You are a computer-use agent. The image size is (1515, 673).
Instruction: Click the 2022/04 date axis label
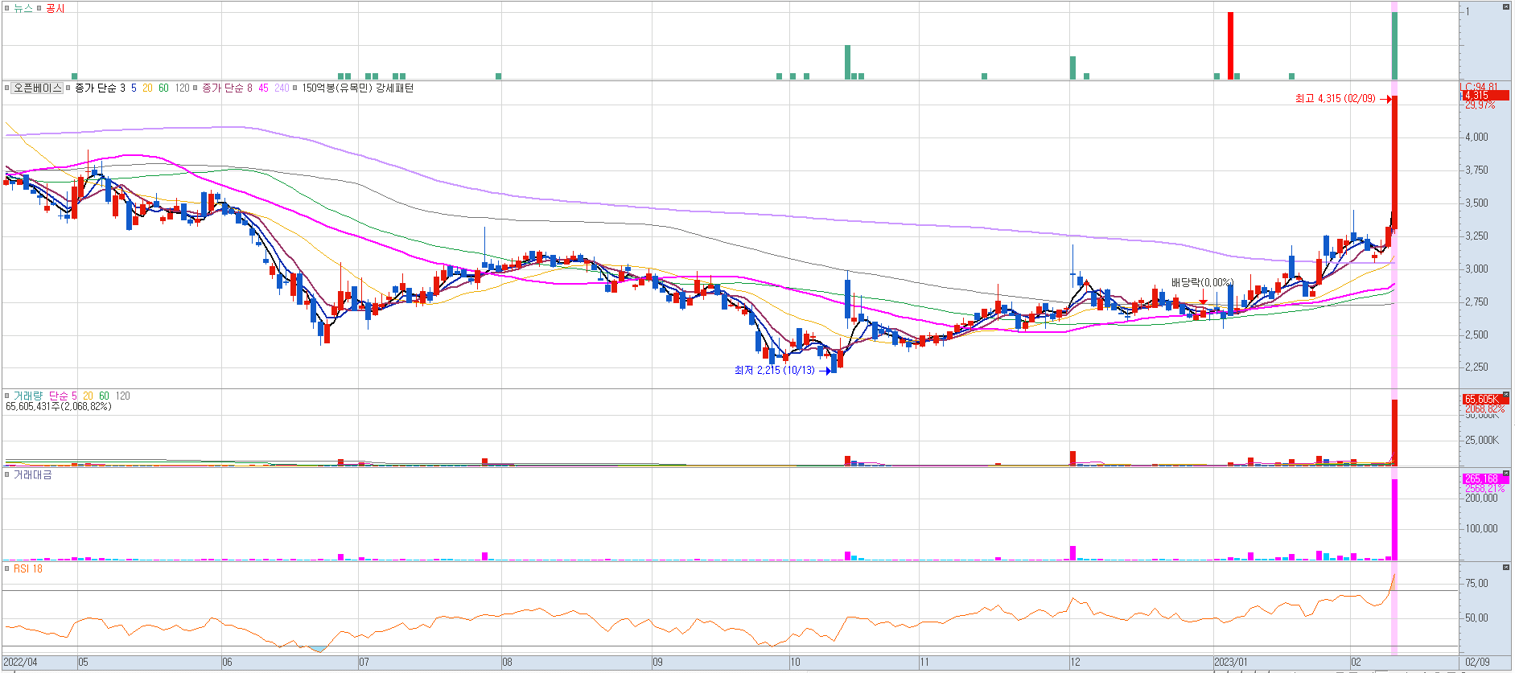coord(20,663)
